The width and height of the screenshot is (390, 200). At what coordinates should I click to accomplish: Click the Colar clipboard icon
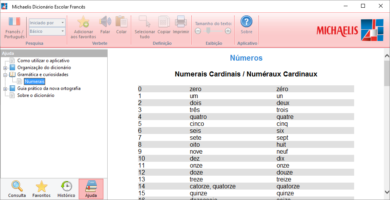[122, 22]
